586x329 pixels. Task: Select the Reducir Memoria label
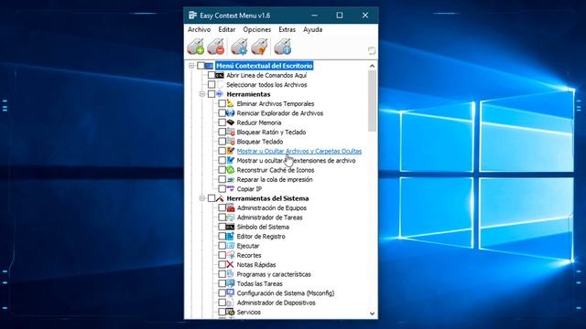(x=259, y=122)
